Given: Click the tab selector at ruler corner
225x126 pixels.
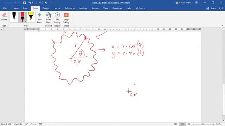Looking at the screenshot, I should pyautogui.click(x=2, y=29).
